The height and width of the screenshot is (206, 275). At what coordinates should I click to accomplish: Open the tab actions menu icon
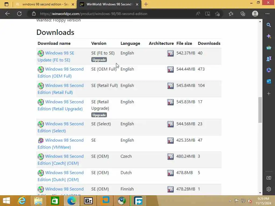pos(6,4)
